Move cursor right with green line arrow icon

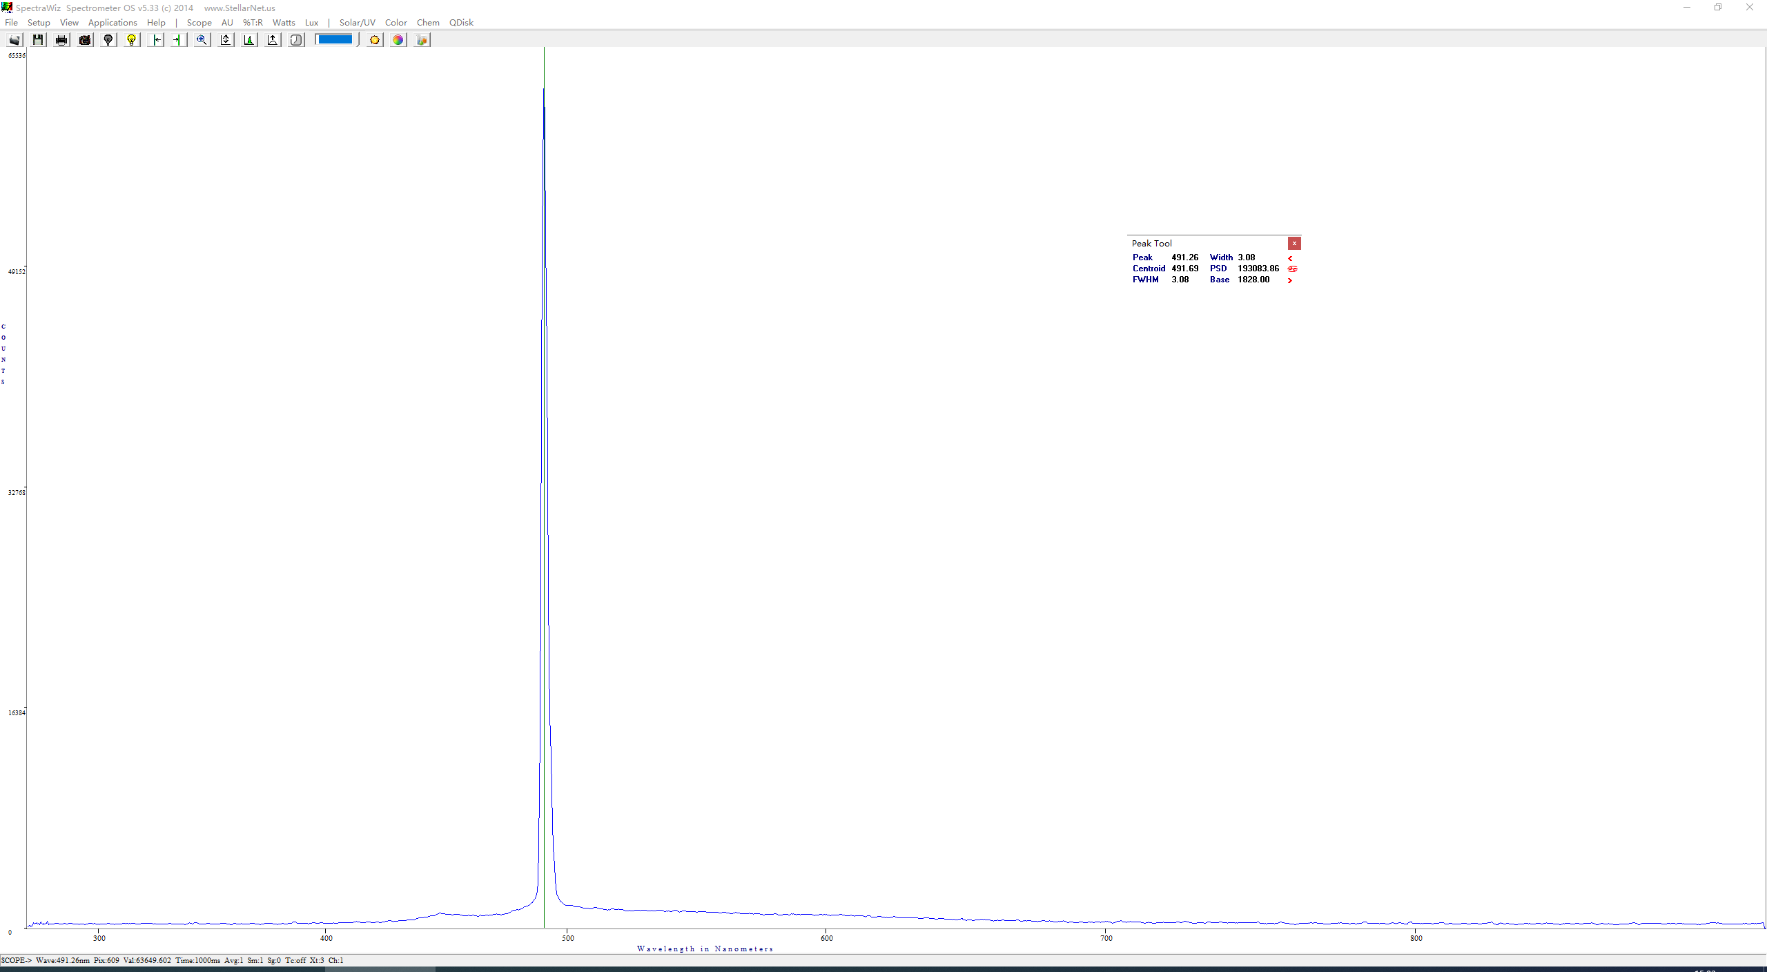pos(178,40)
